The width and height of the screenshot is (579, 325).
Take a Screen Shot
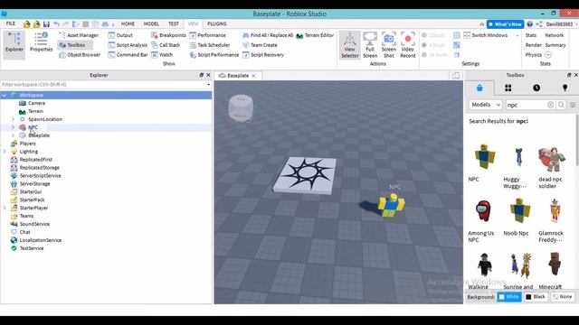(388, 45)
